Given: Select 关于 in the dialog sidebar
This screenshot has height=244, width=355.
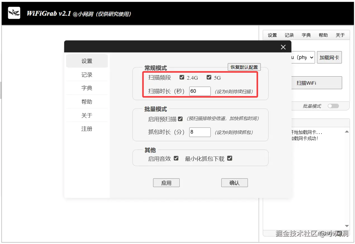Looking at the screenshot, I should pos(87,115).
